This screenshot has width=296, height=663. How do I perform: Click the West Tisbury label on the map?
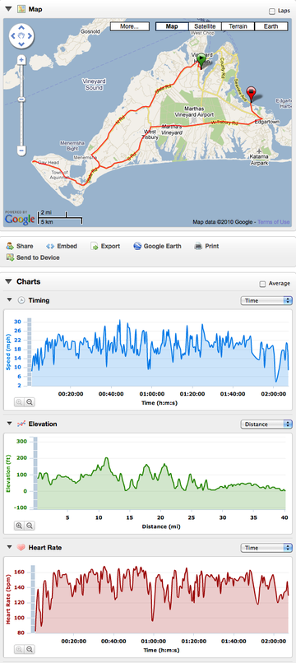point(151,134)
